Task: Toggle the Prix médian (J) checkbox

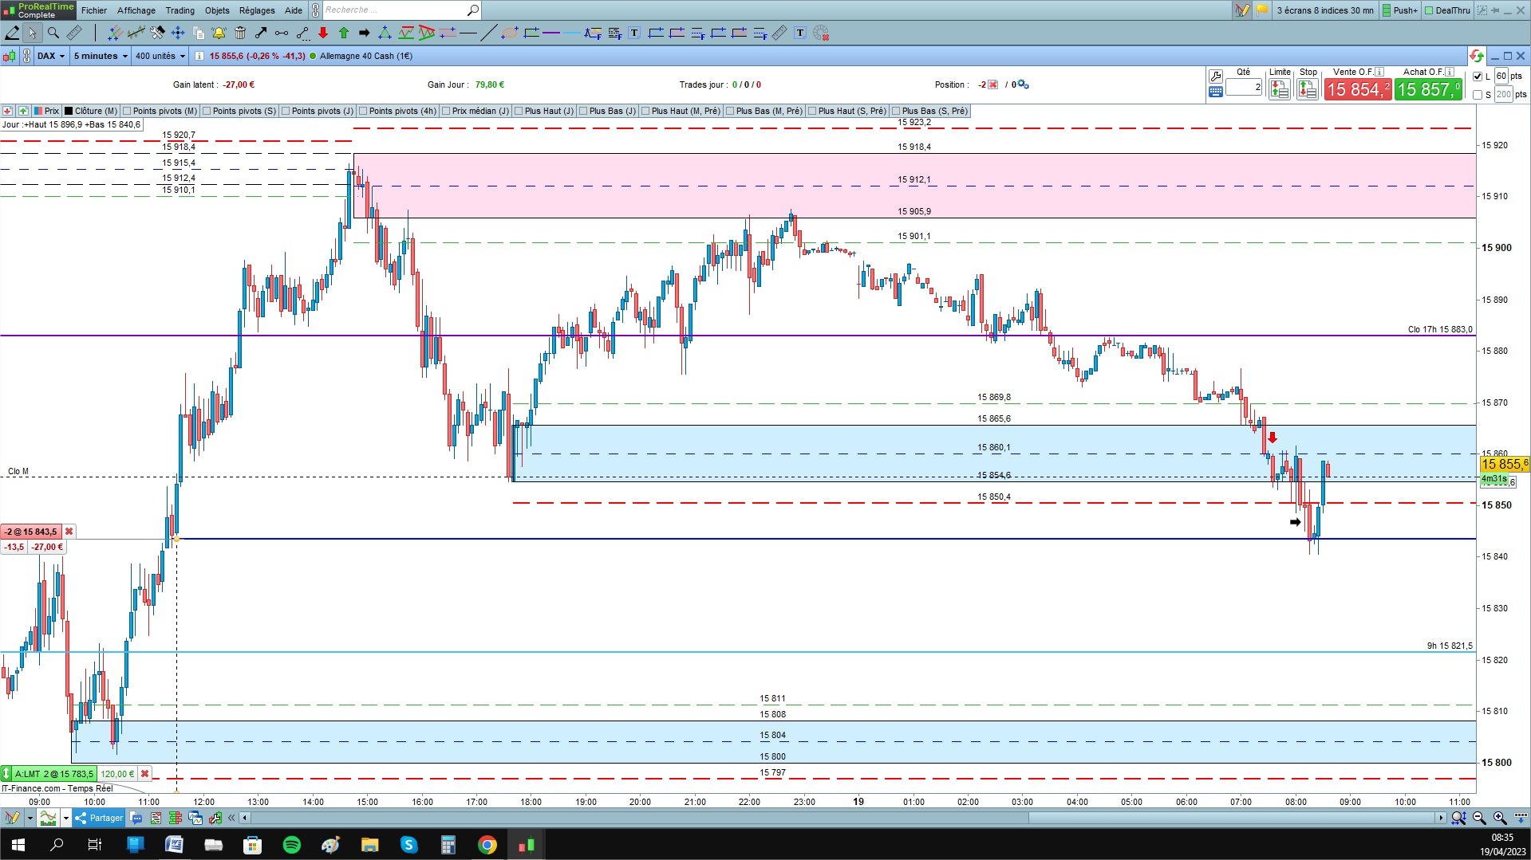Action: point(446,111)
